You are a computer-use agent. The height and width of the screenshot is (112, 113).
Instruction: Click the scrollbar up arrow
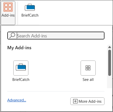109,47
